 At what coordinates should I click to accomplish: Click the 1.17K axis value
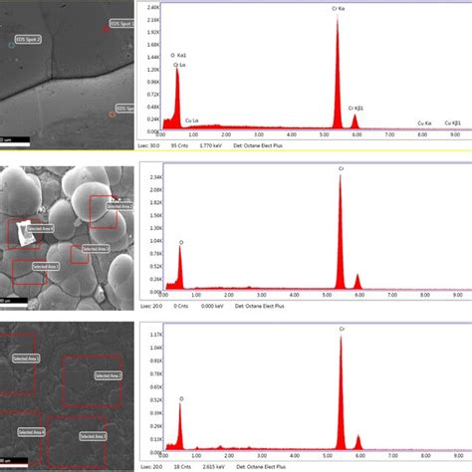tap(156, 335)
